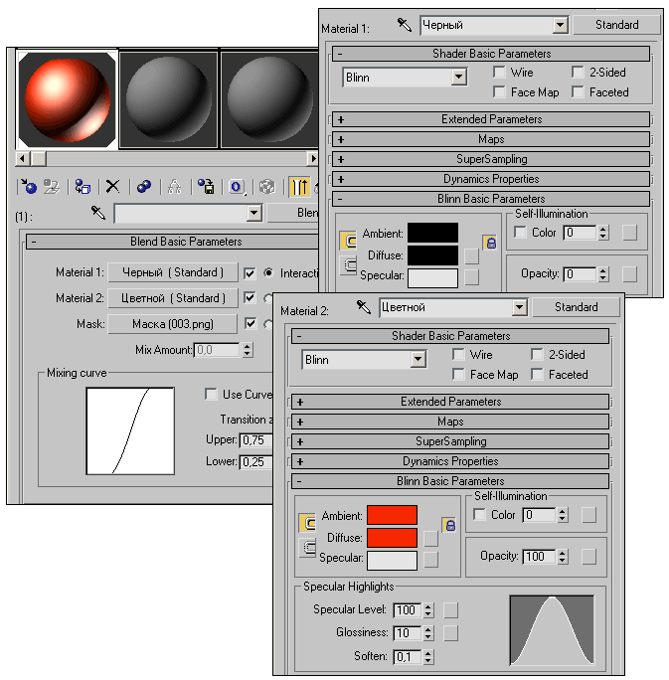The height and width of the screenshot is (680, 669).
Task: Expand Extended Parameters rollout in Material 1
Action: point(491,119)
